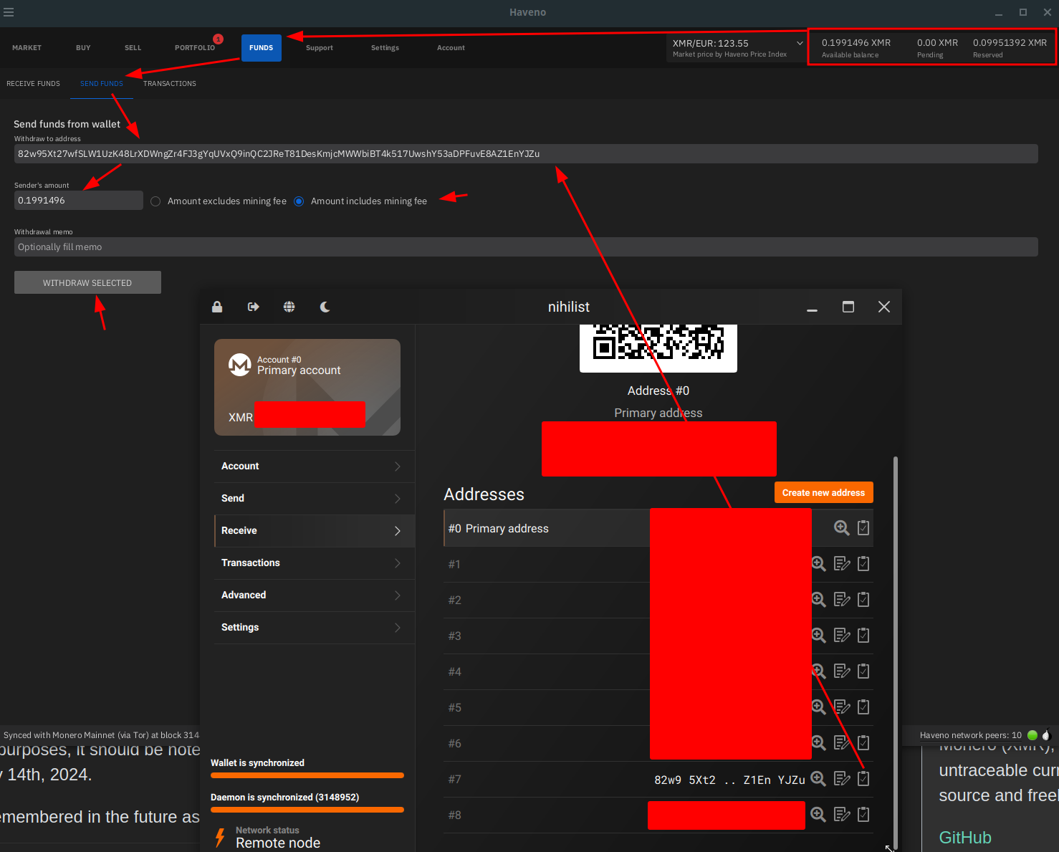Edit label icon on address row #7
The width and height of the screenshot is (1059, 852).
click(842, 779)
